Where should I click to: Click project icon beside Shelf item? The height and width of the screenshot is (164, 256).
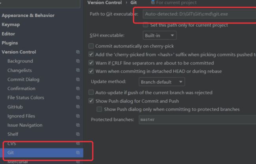coord(78,134)
